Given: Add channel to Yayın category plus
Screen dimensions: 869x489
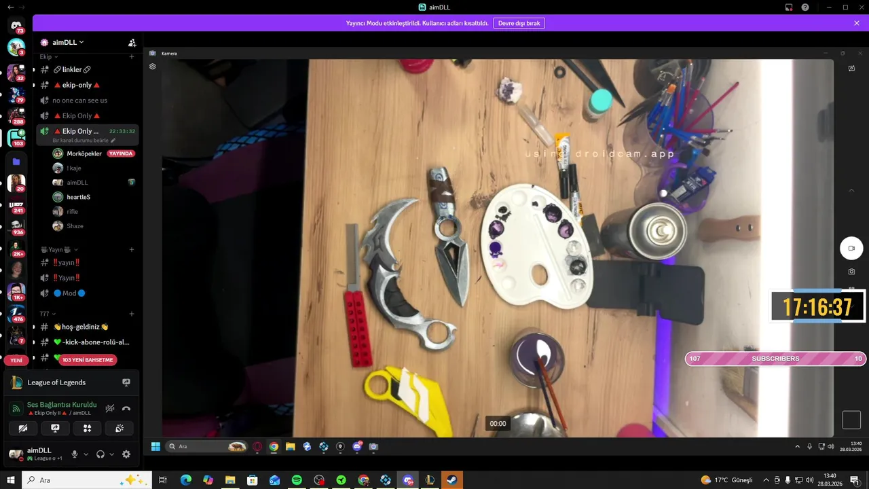Looking at the screenshot, I should (x=132, y=249).
